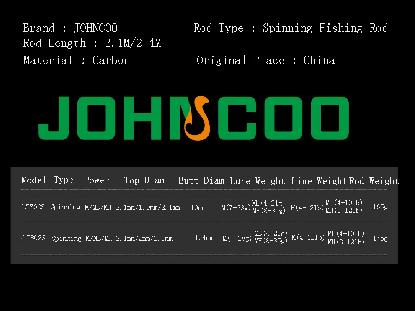Select the 'Rod Length : 2.1M/2.4M' text

click(x=92, y=44)
